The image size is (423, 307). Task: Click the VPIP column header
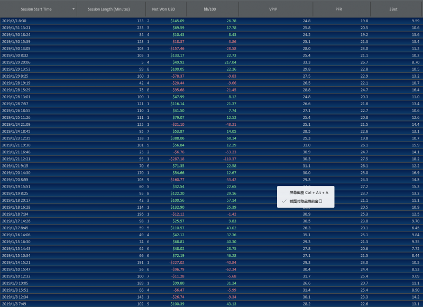pos(273,10)
